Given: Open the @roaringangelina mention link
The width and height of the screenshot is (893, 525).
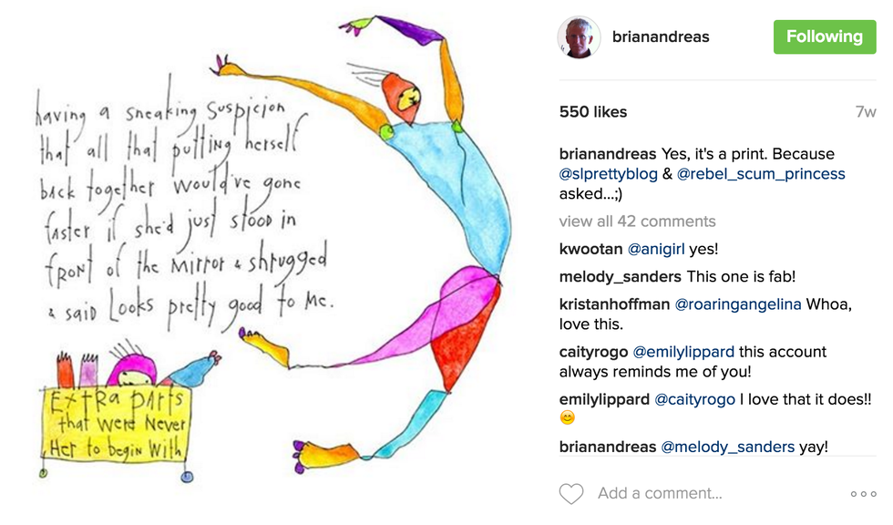Looking at the screenshot, I should point(738,304).
